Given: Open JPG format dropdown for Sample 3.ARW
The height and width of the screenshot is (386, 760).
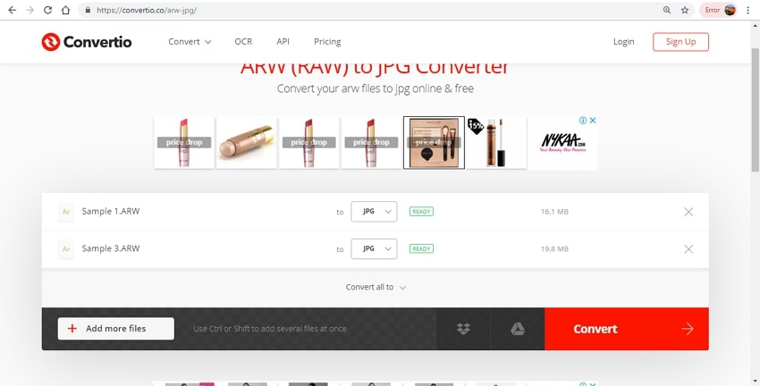Looking at the screenshot, I should click(x=374, y=249).
